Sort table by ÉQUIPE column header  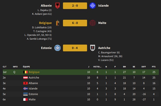[x=26, y=67]
